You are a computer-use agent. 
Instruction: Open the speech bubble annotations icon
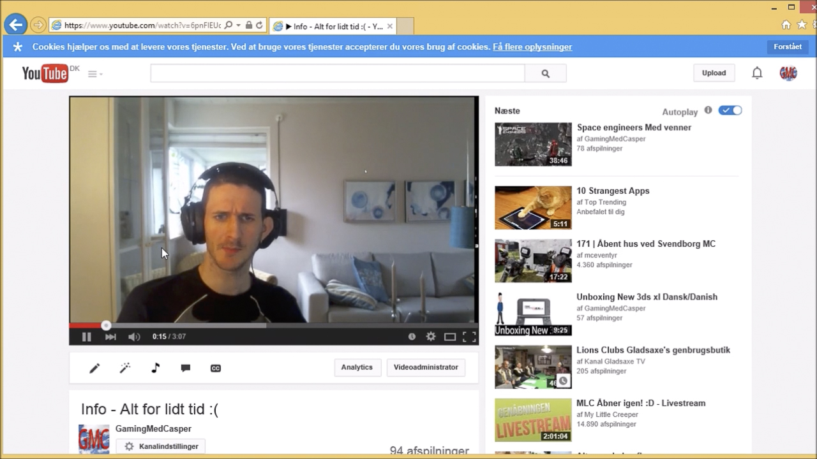[186, 368]
